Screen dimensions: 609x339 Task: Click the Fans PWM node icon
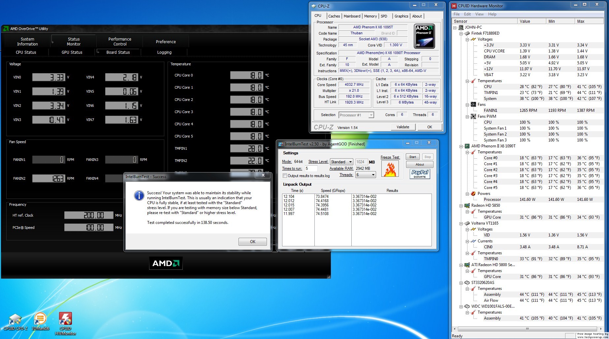473,116
